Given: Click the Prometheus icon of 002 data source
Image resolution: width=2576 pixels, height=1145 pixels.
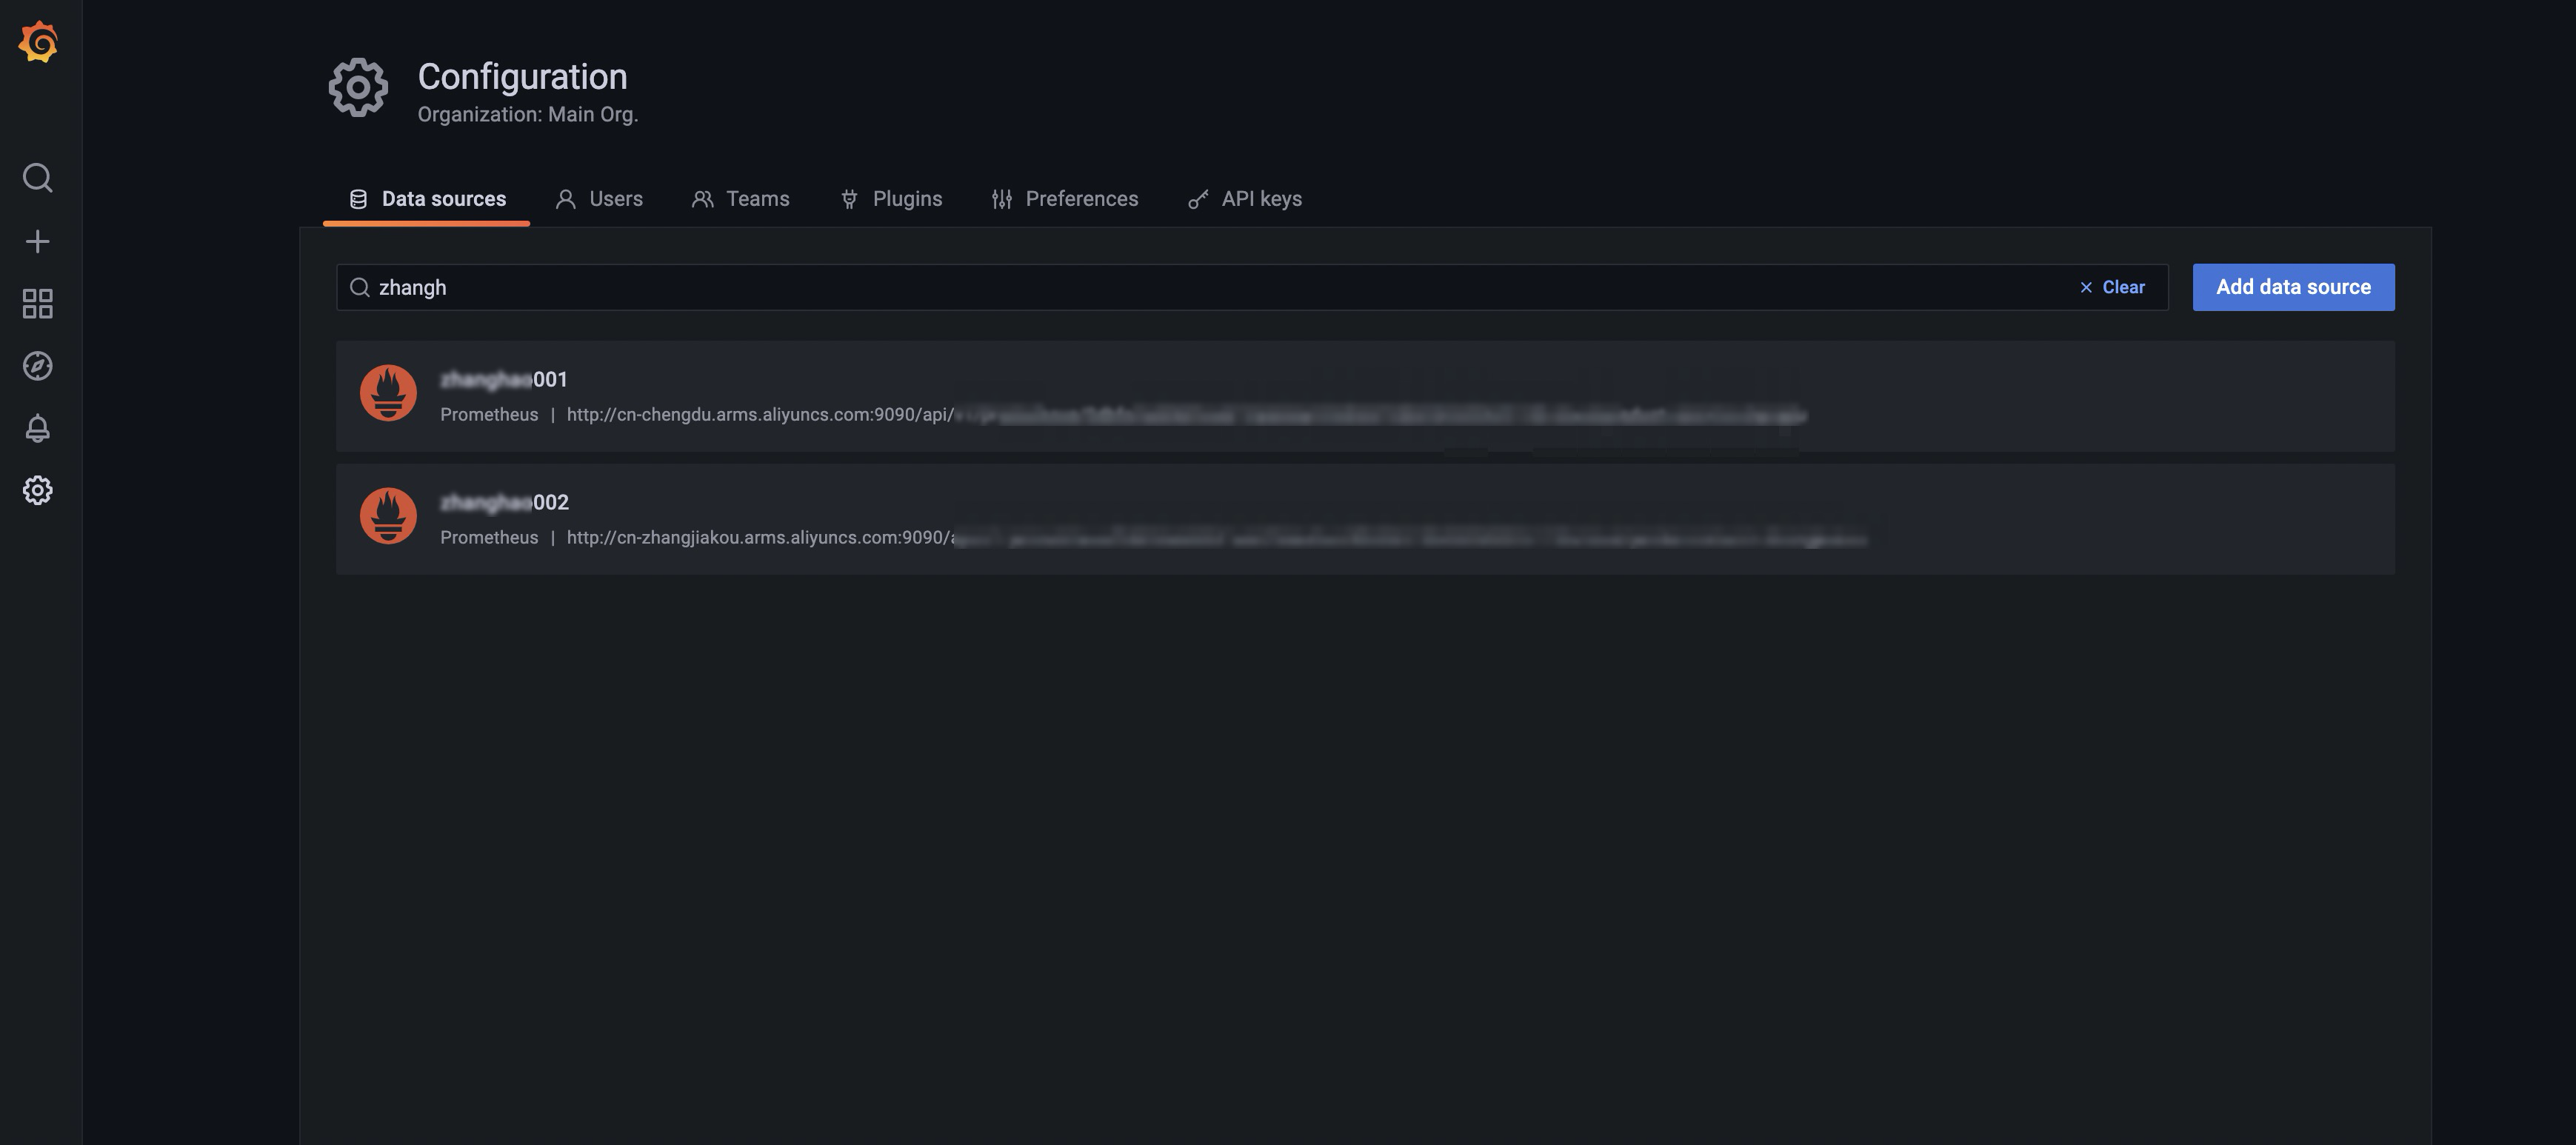Looking at the screenshot, I should click(x=388, y=516).
